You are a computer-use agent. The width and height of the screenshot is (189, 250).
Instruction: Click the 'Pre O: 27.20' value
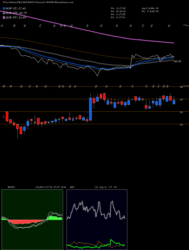[x=118, y=8]
